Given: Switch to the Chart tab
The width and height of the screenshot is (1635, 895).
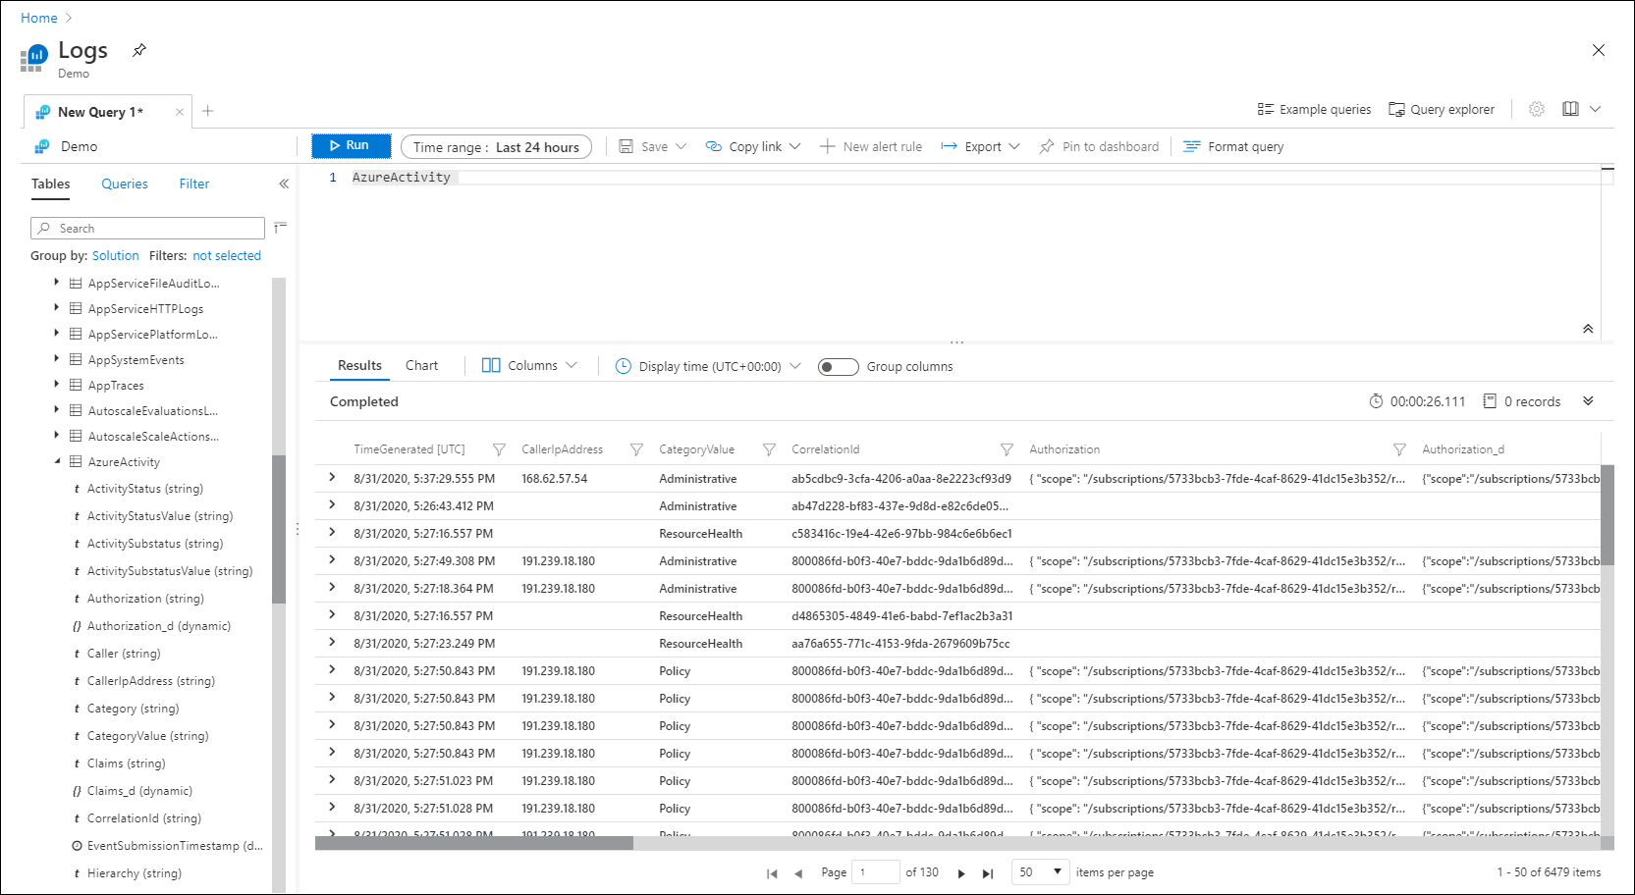Looking at the screenshot, I should [x=421, y=365].
